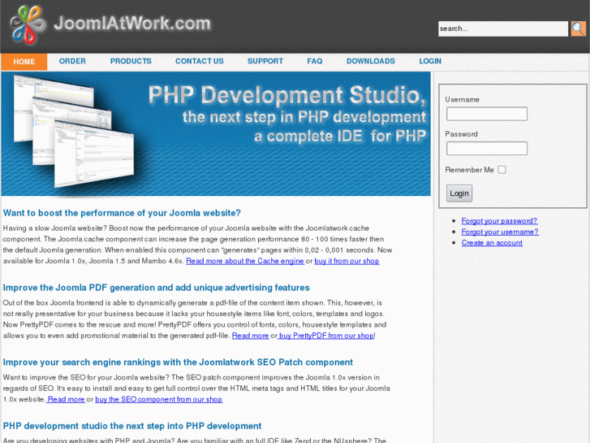Screen dimensions: 590x443
Task: Click 'buy it from our shop' link
Action: 347,261
